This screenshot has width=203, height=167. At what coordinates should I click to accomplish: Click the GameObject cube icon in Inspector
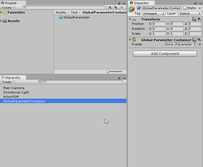click(132, 9)
